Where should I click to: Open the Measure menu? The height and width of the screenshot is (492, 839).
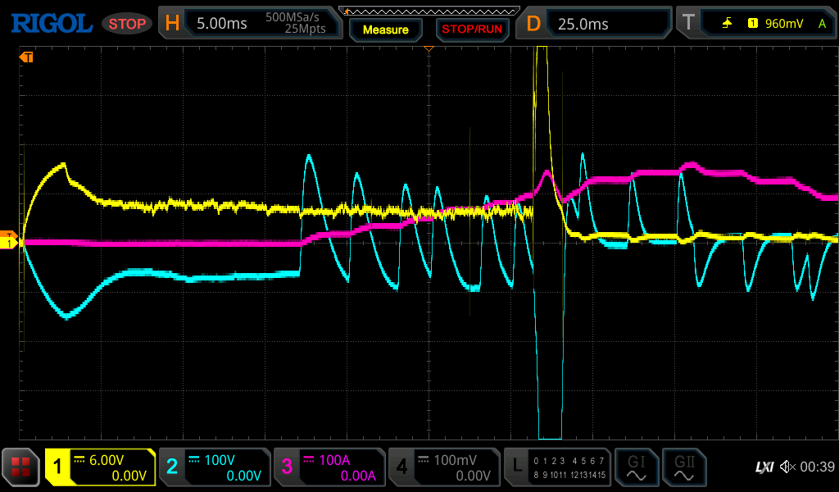coord(385,30)
